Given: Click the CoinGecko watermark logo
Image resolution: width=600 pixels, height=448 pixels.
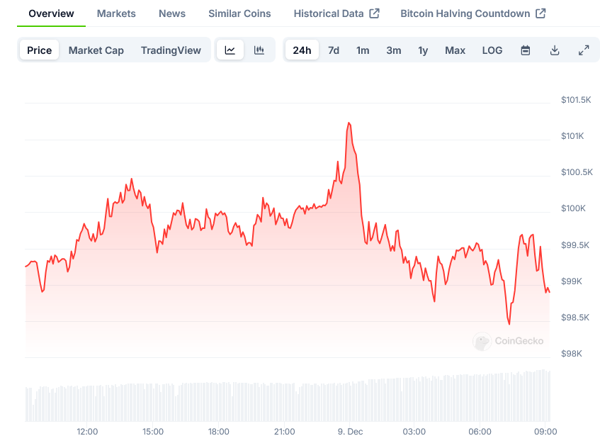Looking at the screenshot, I should tap(482, 342).
